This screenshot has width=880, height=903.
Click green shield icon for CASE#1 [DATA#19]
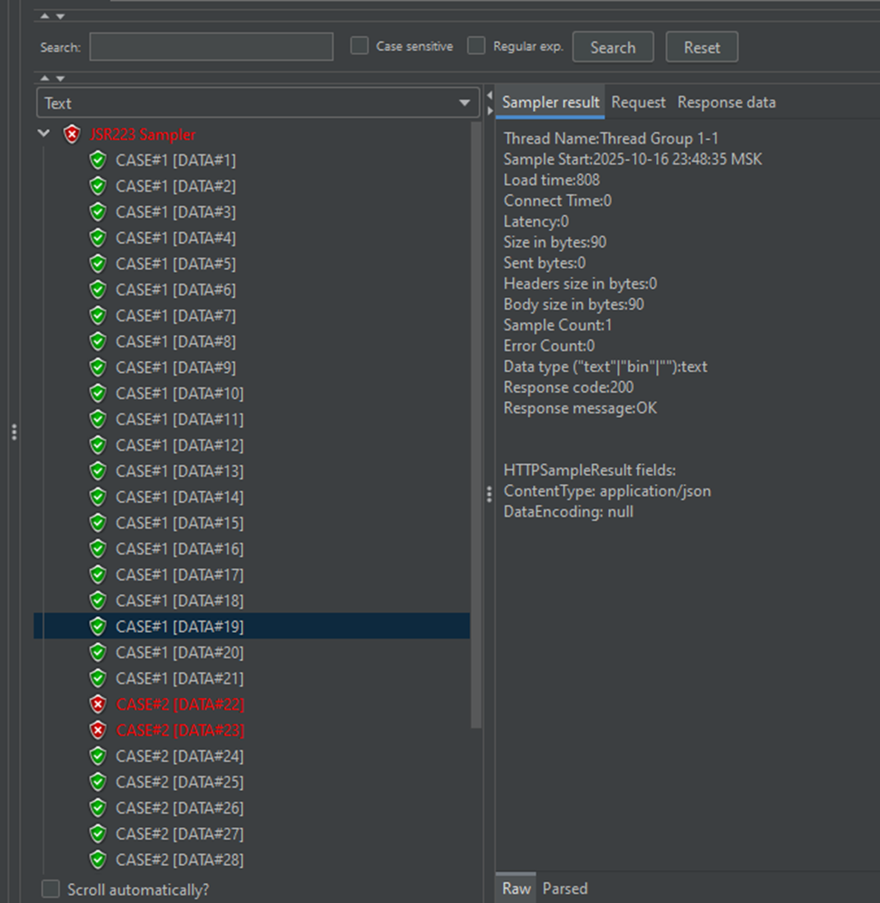(98, 628)
